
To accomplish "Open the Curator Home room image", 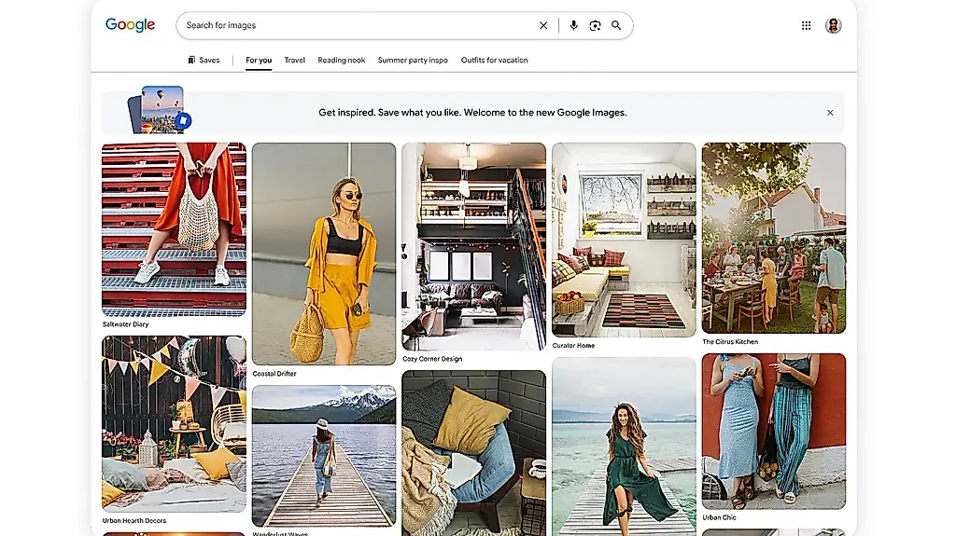I will [624, 240].
